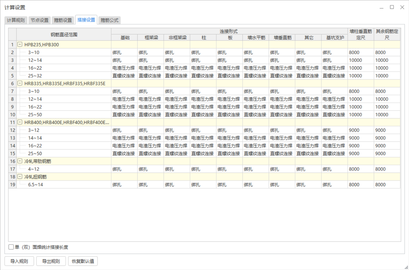Image resolution: width=409 pixels, height=270 pixels.
Task: Collapse the HPB235,HPB300 group
Action: tap(20, 44)
